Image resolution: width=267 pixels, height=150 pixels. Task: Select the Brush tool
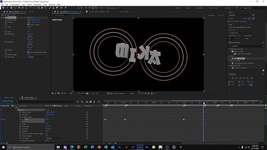(50, 8)
